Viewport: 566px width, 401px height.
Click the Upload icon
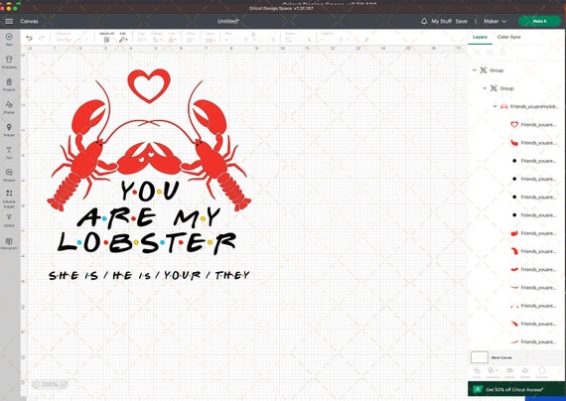tap(9, 220)
